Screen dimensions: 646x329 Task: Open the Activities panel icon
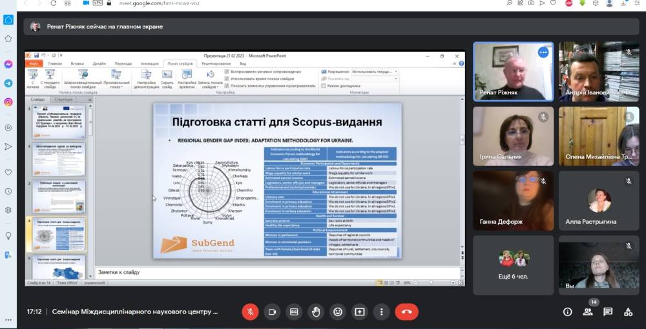(x=628, y=312)
